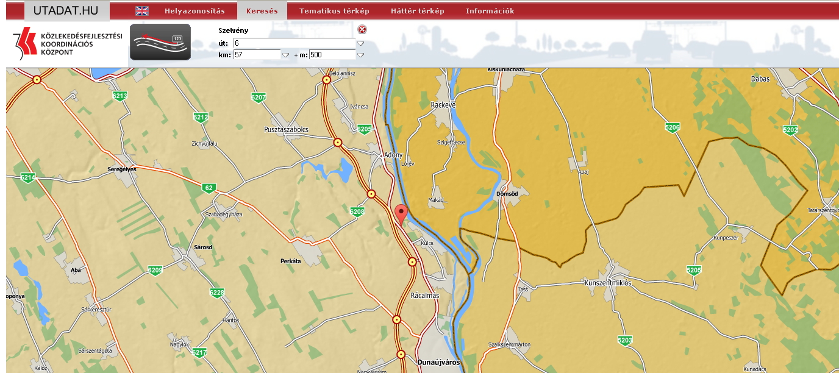Click the road section search icon

160,42
